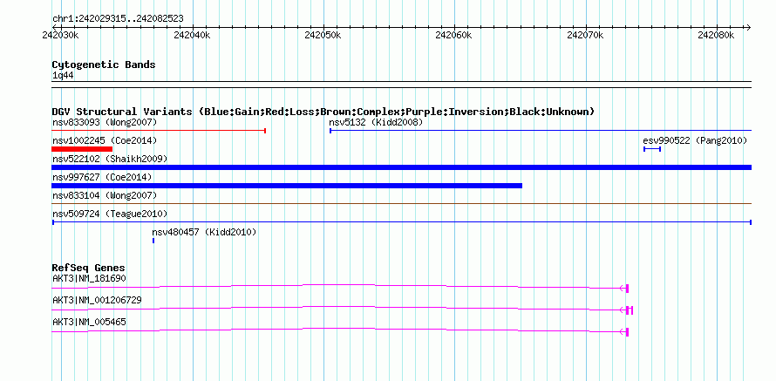776x381 pixels.
Task: Select nsv509724 (Teague2010) variant label
Action: coord(110,214)
